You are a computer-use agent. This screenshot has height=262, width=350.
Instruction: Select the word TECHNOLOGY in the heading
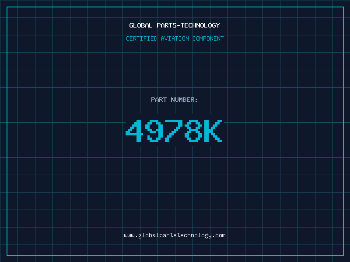coord(200,25)
